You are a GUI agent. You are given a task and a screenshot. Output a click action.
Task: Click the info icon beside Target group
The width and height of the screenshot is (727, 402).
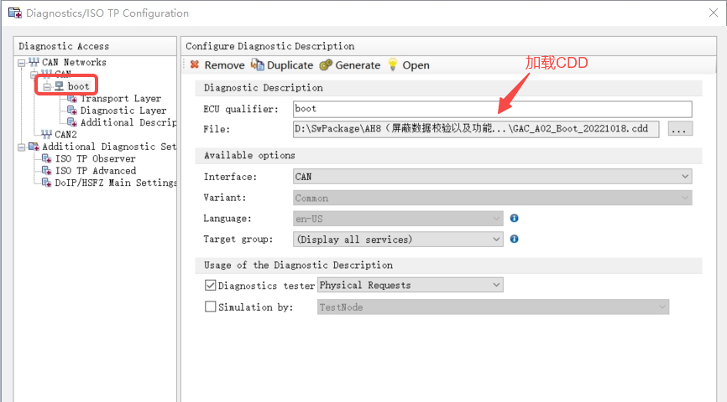tap(514, 239)
